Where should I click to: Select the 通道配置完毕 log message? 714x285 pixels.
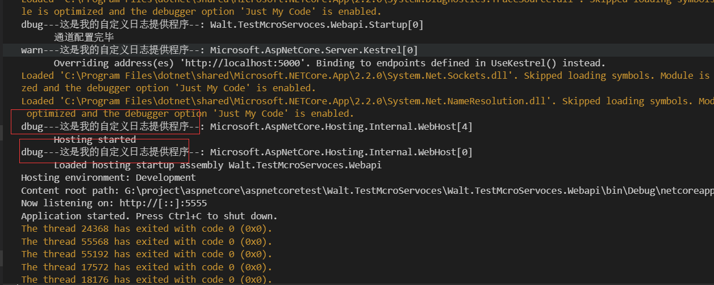tap(83, 37)
